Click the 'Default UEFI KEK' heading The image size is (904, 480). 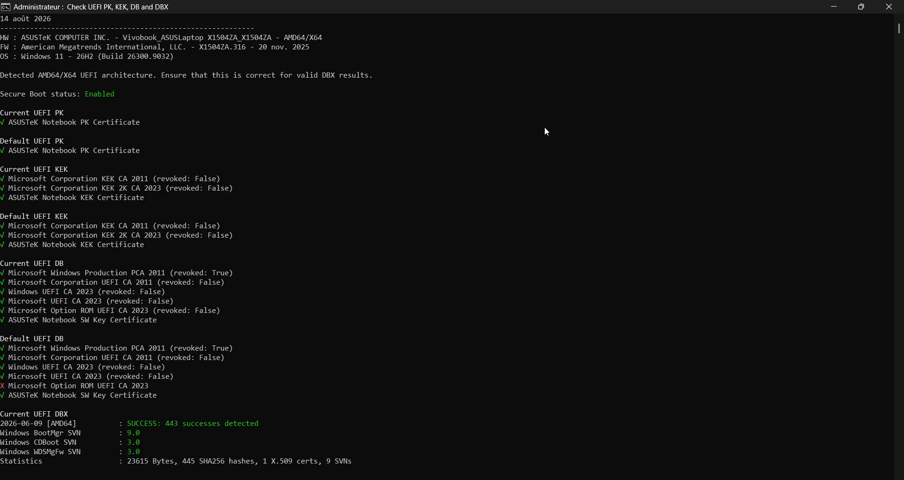click(x=34, y=216)
